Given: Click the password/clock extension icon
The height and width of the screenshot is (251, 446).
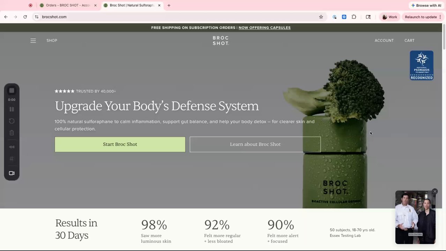Looking at the screenshot, I should click(x=335, y=17).
